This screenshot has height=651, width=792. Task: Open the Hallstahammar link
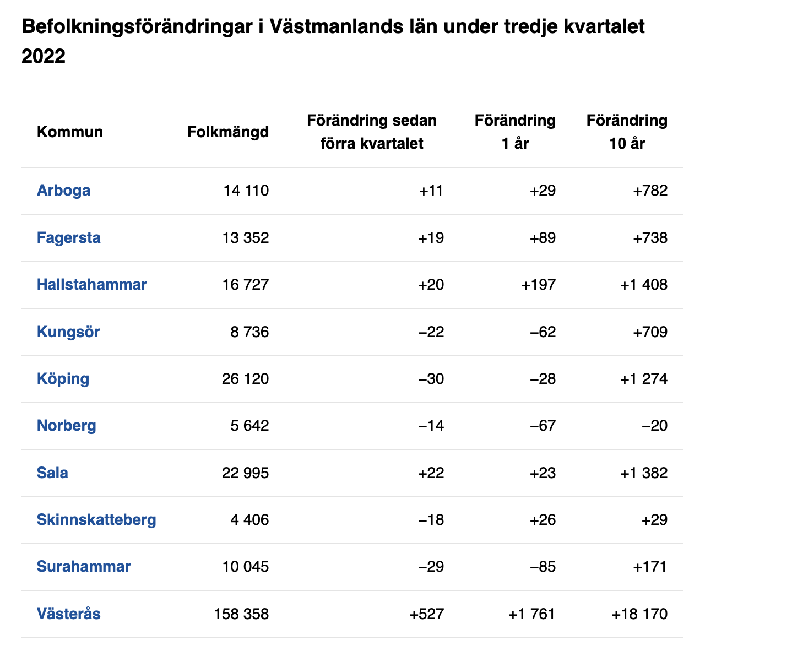pos(91,285)
